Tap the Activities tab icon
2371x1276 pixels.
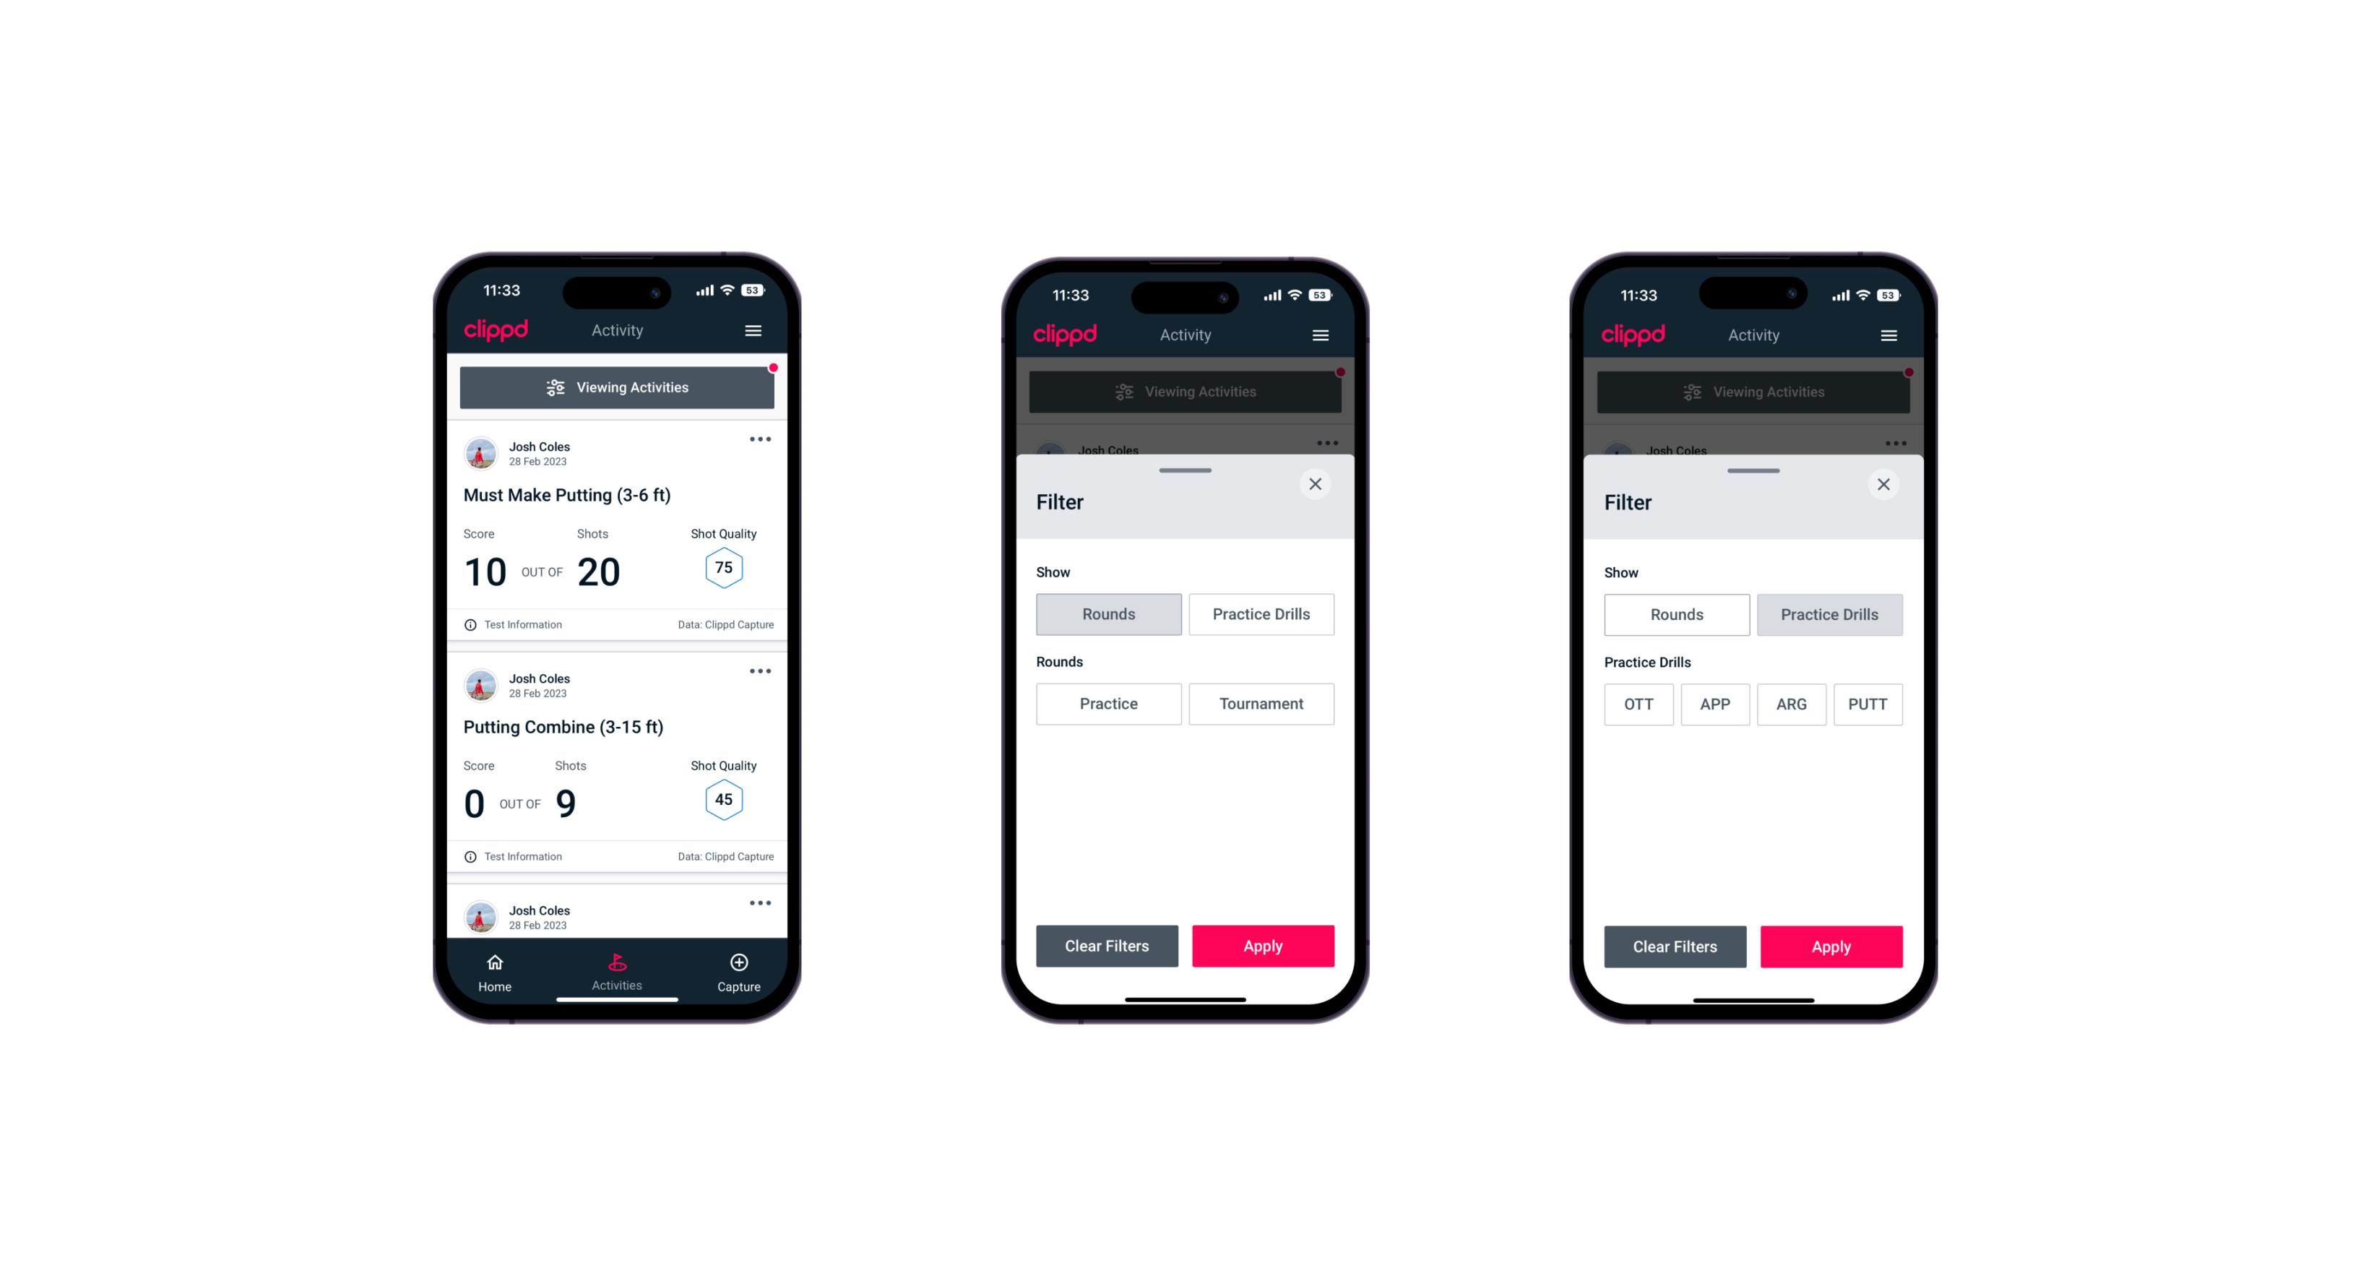pos(618,960)
